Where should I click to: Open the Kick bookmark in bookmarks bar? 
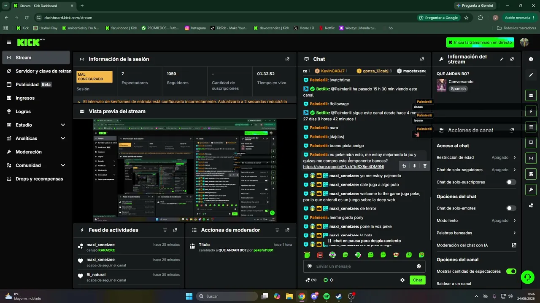22,28
